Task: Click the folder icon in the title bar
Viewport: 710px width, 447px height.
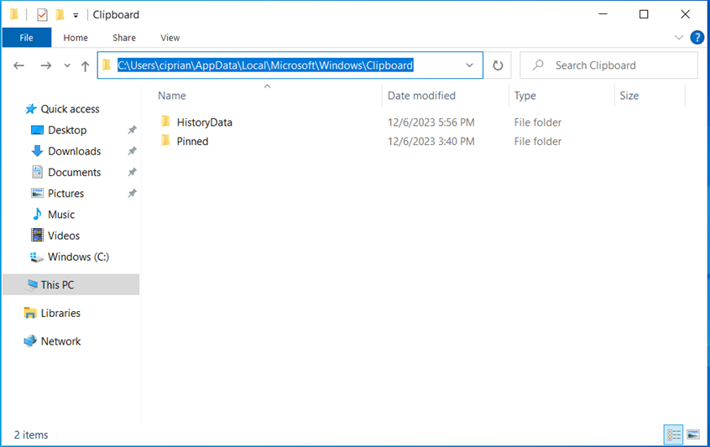Action: [14, 14]
